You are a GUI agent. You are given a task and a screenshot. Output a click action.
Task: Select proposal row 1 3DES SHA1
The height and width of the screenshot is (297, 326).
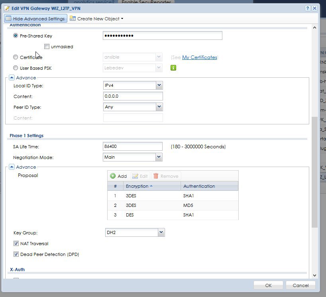tap(173, 196)
